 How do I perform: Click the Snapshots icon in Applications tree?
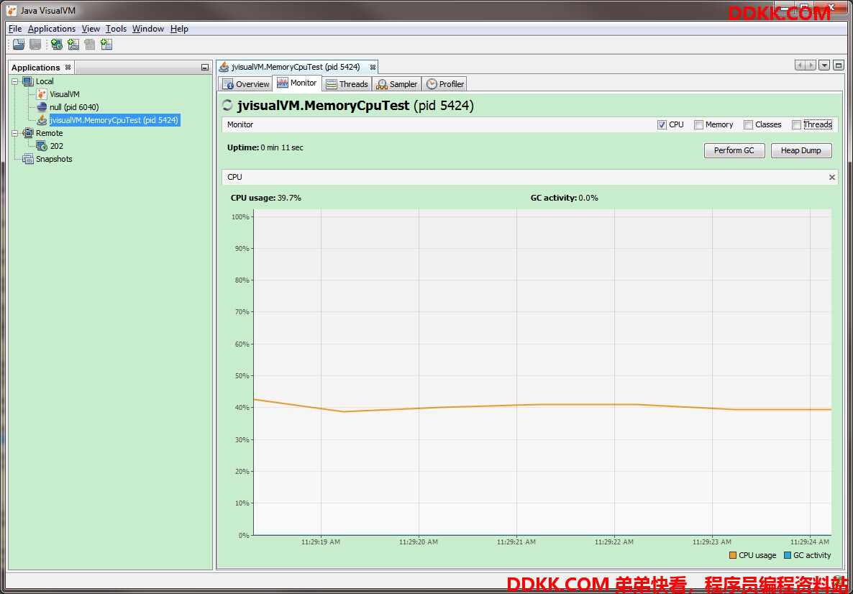[x=28, y=159]
